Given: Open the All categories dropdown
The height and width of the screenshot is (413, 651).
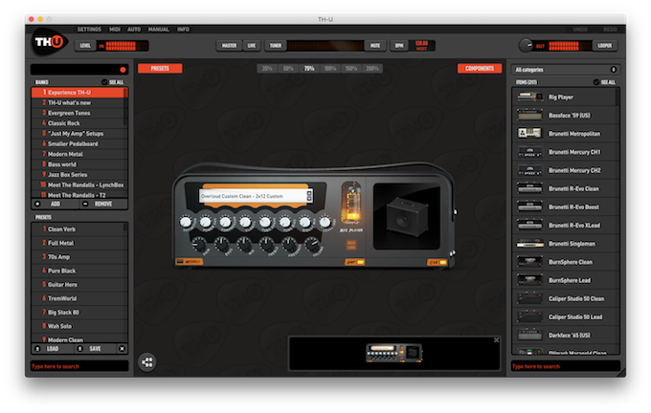Looking at the screenshot, I should click(x=566, y=70).
